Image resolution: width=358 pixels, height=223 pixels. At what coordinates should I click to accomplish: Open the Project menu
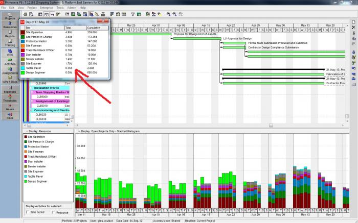pyautogui.click(x=32, y=8)
